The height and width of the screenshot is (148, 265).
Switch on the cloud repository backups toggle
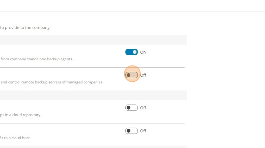[x=132, y=108]
